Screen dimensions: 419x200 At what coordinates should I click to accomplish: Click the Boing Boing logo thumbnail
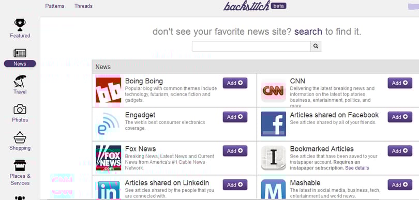point(109,90)
